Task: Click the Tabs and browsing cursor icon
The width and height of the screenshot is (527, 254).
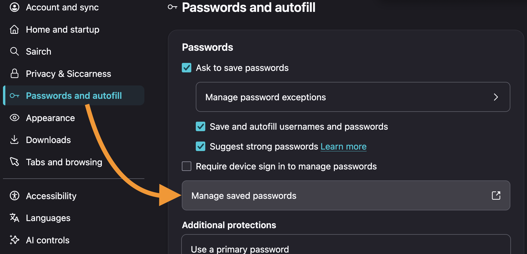Action: [x=15, y=162]
